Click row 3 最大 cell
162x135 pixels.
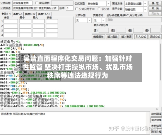tap(39, 31)
